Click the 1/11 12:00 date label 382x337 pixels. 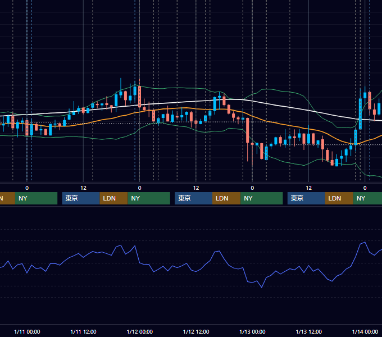coord(83,331)
